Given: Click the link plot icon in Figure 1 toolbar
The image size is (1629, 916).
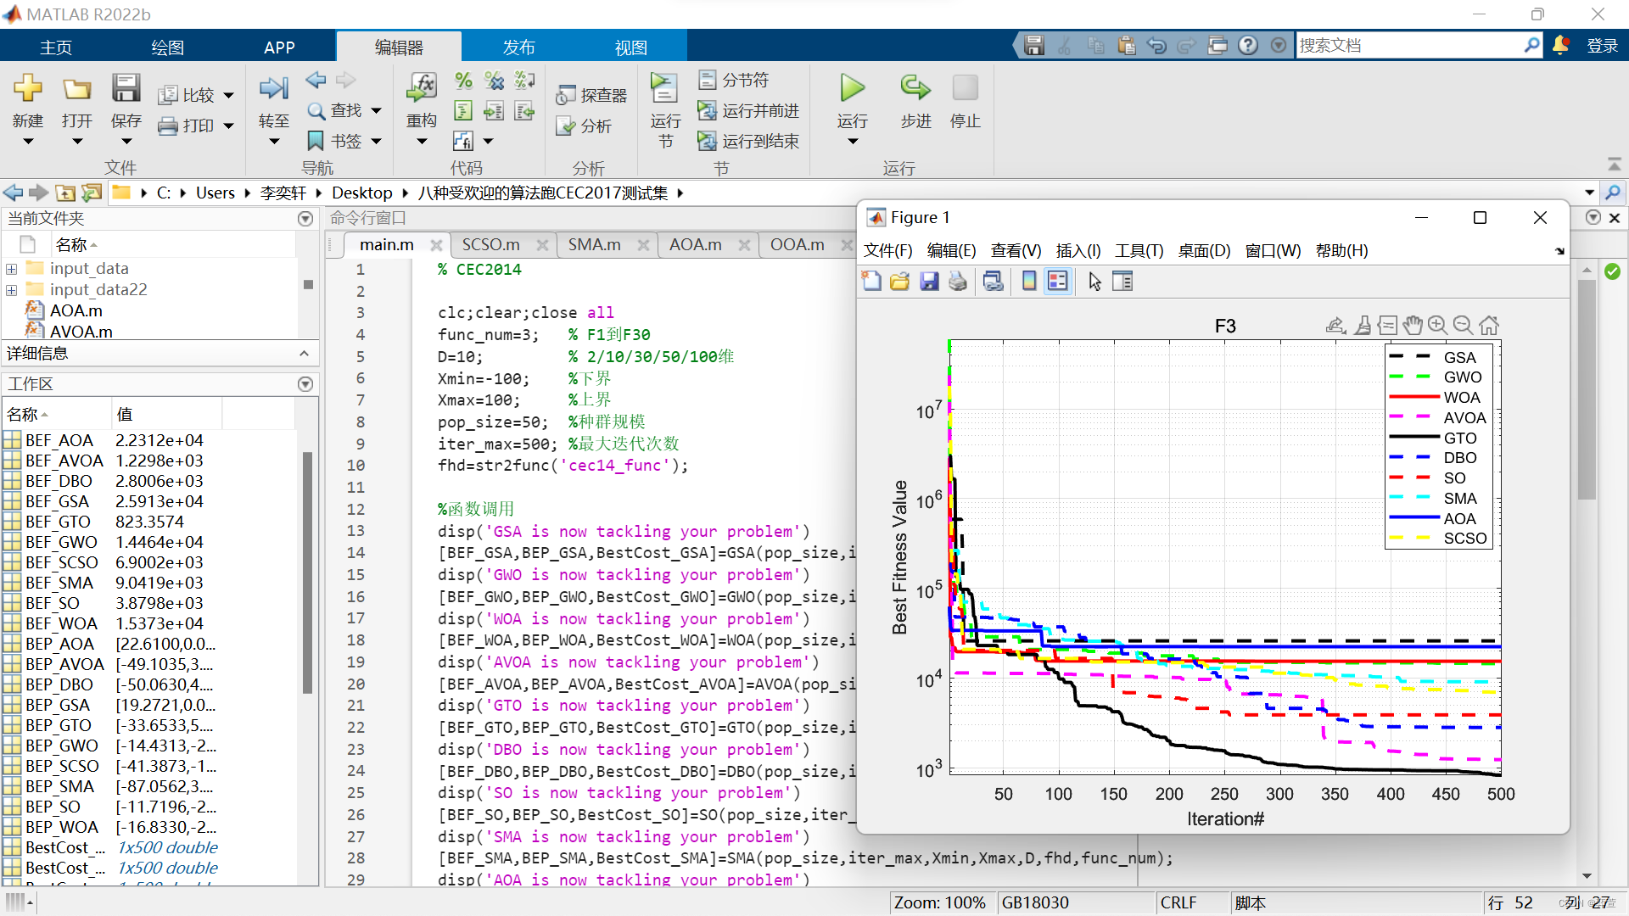Looking at the screenshot, I should tap(993, 281).
